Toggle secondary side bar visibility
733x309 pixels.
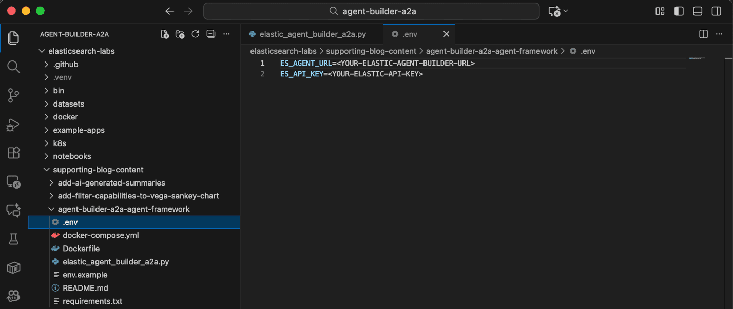pyautogui.click(x=716, y=11)
